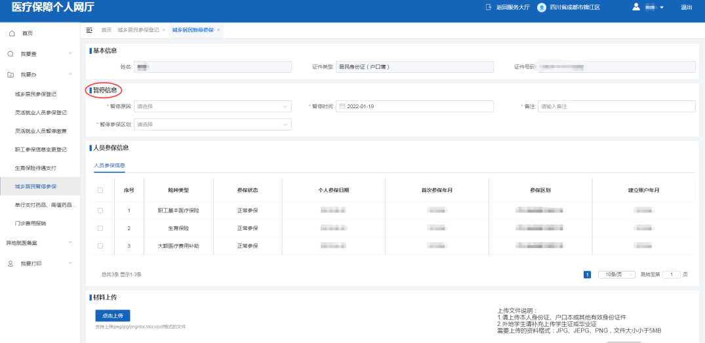Click the 点击上传 button
This screenshot has height=343, width=705.
[x=113, y=315]
